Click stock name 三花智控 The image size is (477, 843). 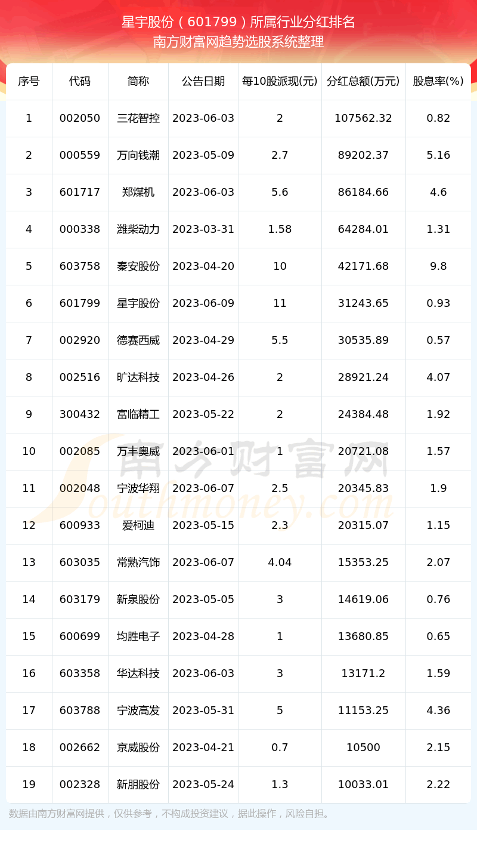(138, 118)
